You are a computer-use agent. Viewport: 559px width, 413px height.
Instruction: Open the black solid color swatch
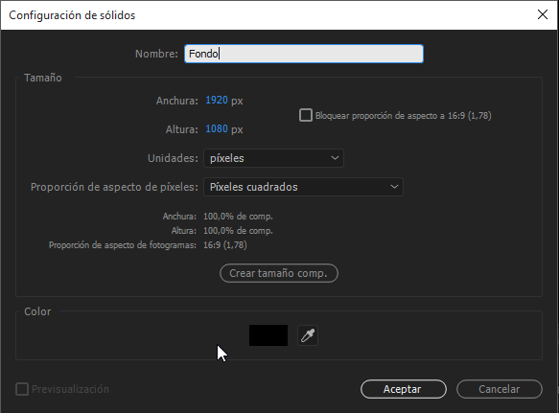(x=268, y=335)
